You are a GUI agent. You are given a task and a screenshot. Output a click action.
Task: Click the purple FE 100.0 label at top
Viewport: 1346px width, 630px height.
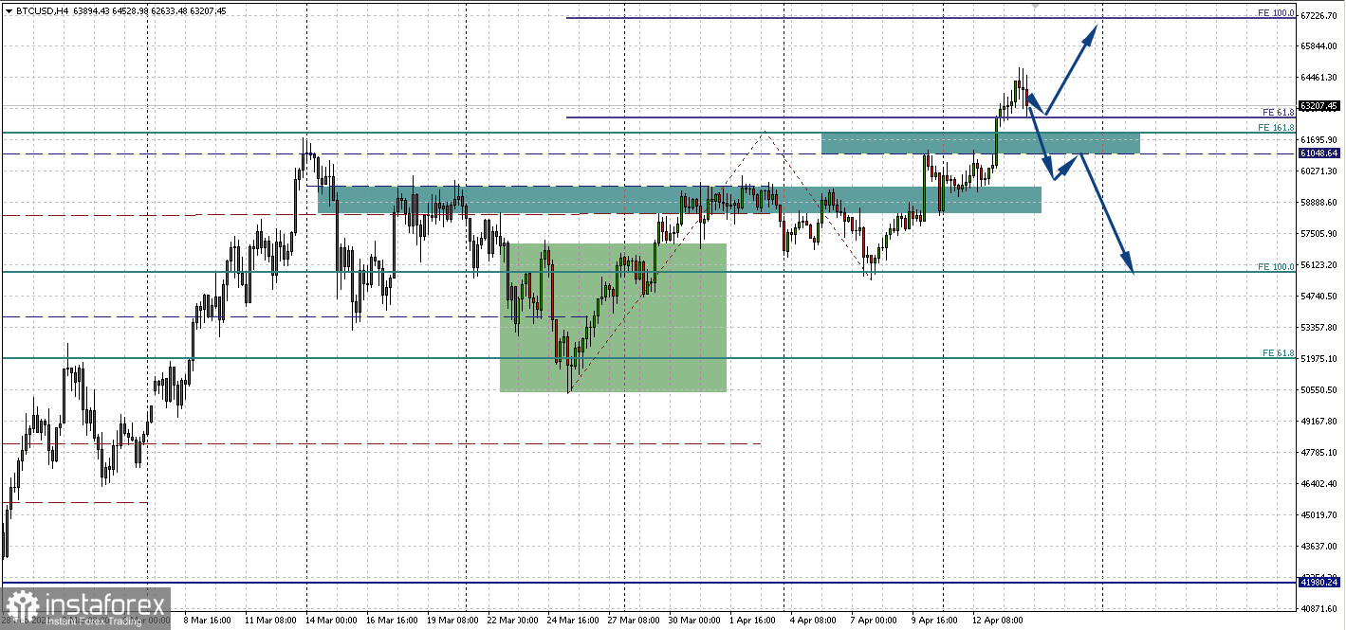1276,13
